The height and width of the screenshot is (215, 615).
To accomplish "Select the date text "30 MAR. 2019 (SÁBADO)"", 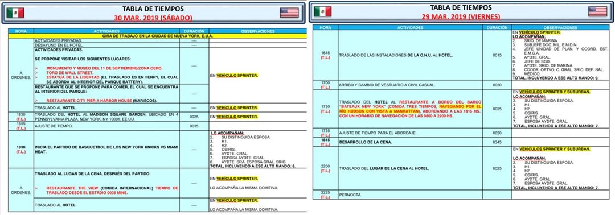I will tap(153, 18).
